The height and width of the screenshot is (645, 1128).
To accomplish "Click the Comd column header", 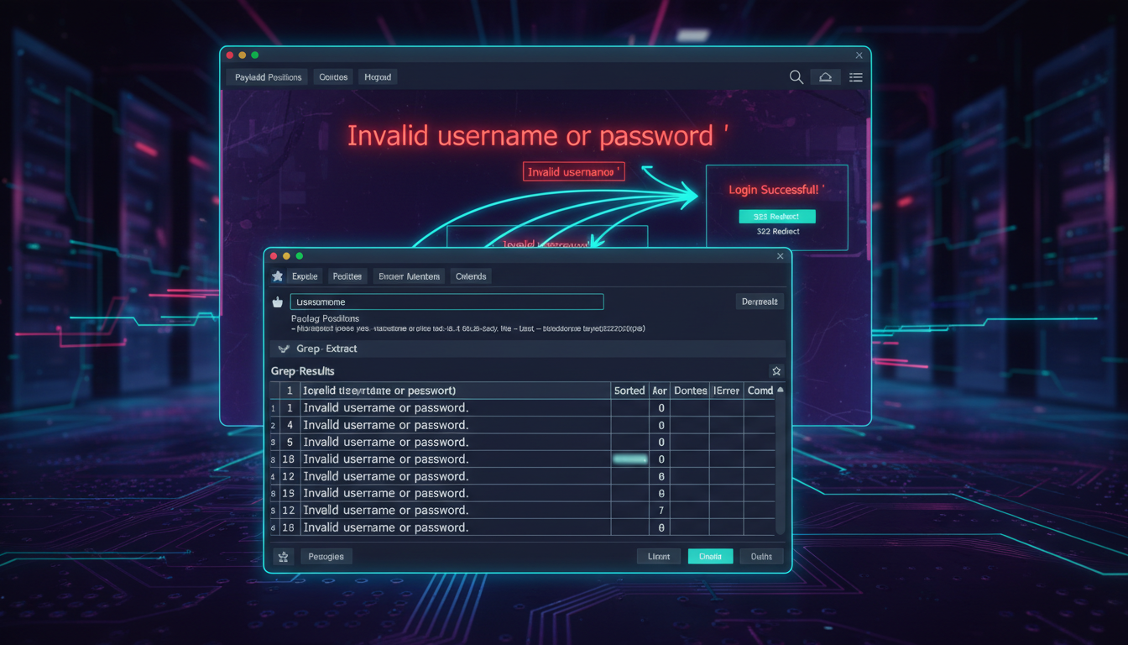I will pyautogui.click(x=760, y=391).
